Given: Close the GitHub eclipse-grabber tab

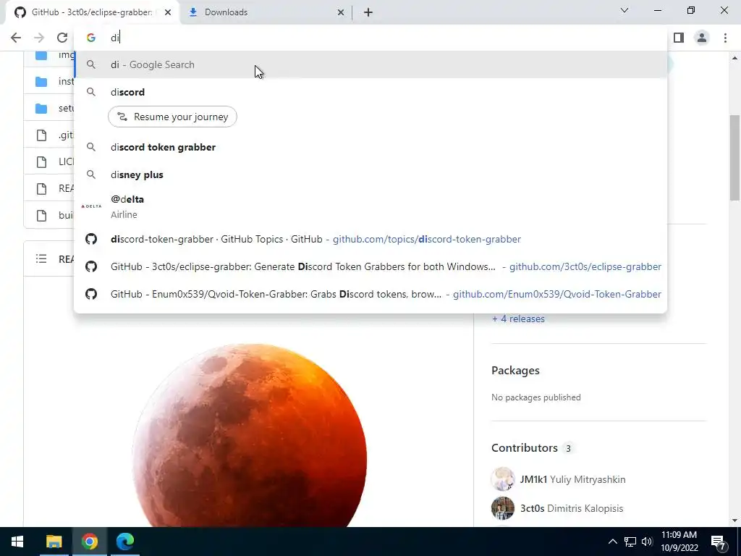Looking at the screenshot, I should (168, 13).
